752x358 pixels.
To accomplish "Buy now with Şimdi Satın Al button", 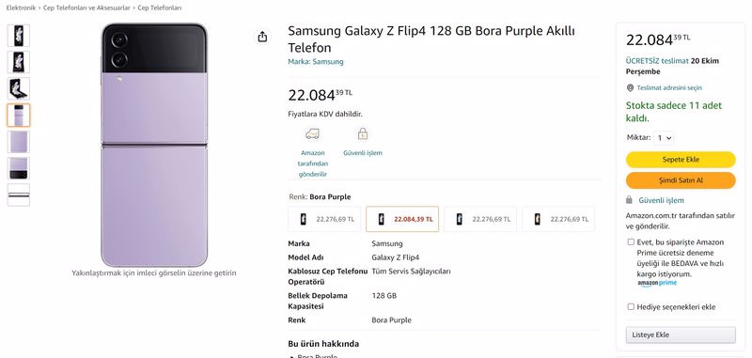I will click(x=680, y=180).
